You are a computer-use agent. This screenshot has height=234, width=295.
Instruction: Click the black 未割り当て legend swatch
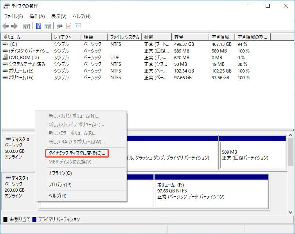5,219
